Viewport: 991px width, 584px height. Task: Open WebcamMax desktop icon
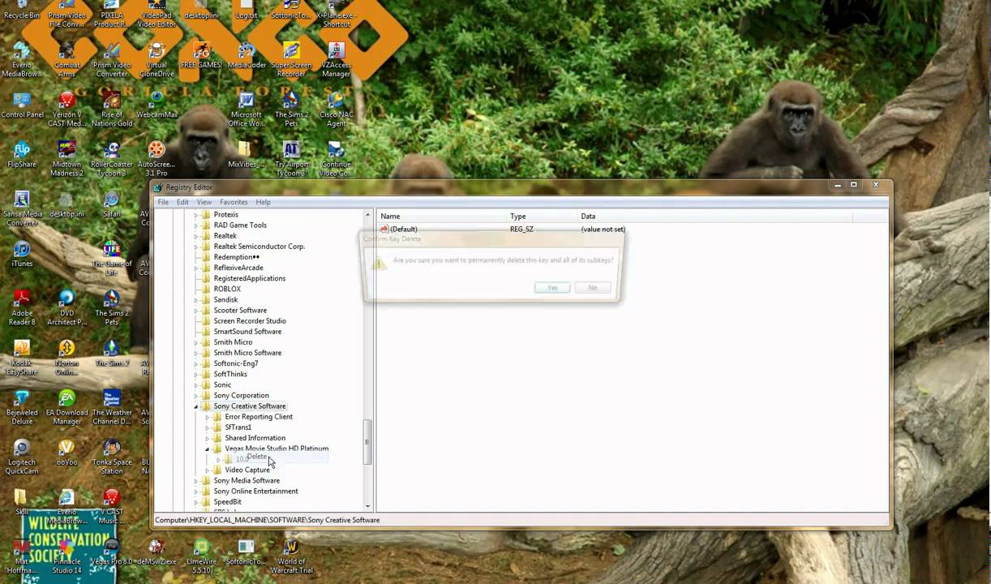[x=157, y=105]
